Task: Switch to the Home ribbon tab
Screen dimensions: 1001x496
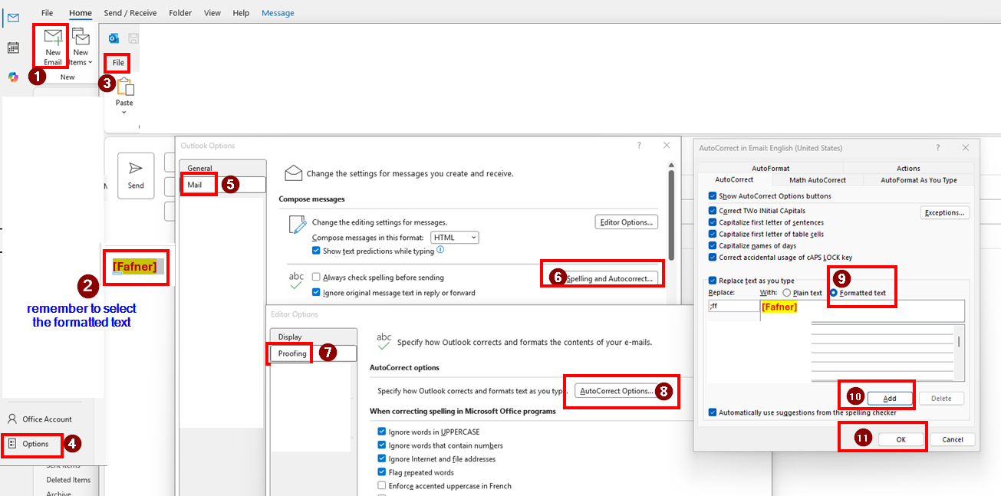Action: 81,13
